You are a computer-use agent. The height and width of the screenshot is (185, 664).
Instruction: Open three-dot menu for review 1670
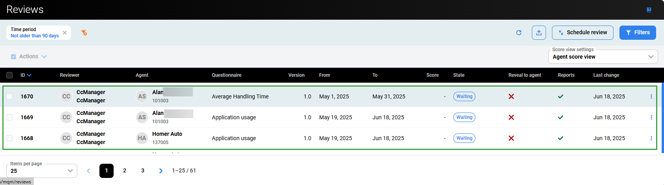click(x=651, y=96)
